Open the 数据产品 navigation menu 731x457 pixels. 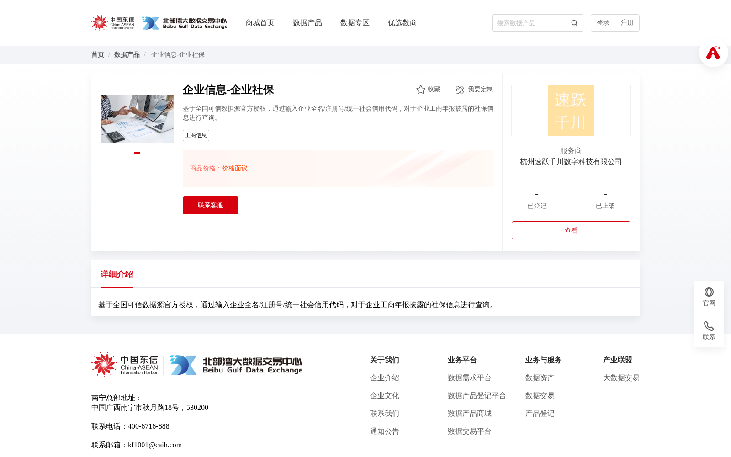(307, 23)
